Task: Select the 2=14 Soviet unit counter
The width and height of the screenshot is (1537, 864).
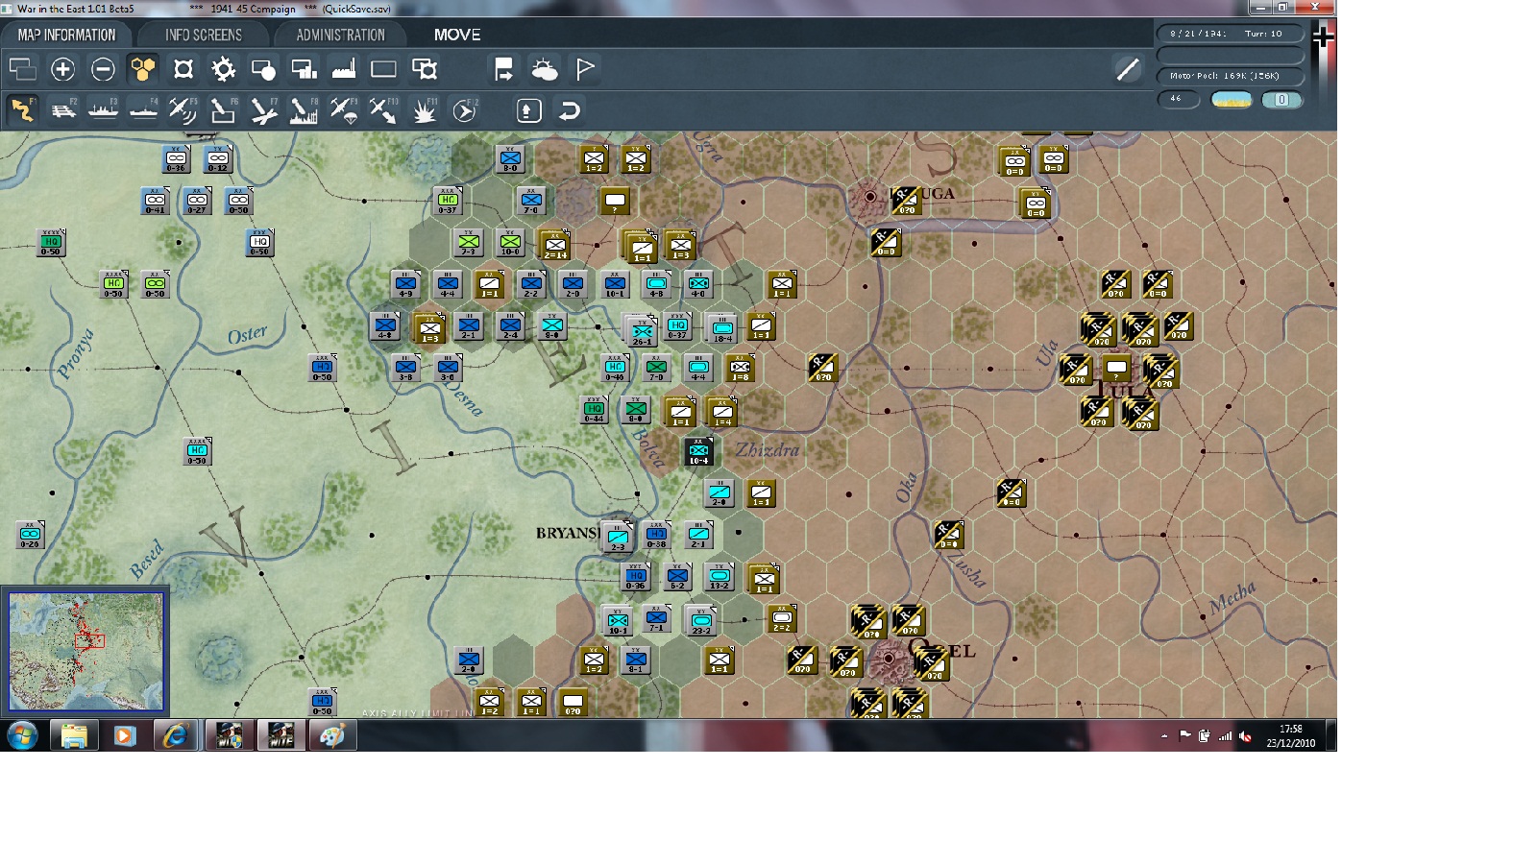Action: click(x=554, y=245)
